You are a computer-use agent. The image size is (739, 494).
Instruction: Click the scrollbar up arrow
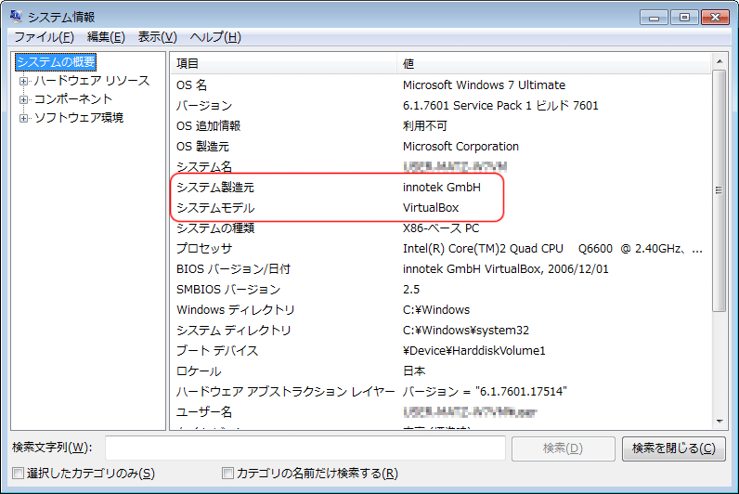coord(720,61)
